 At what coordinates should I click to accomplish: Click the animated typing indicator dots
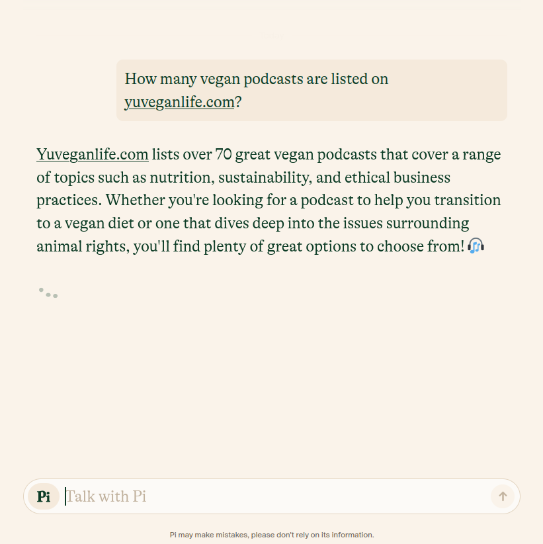point(48,293)
